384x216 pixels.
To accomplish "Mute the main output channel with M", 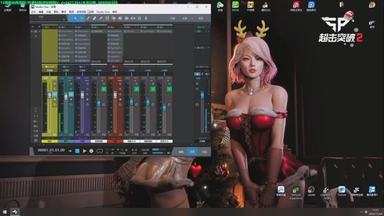I will coord(197,84).
